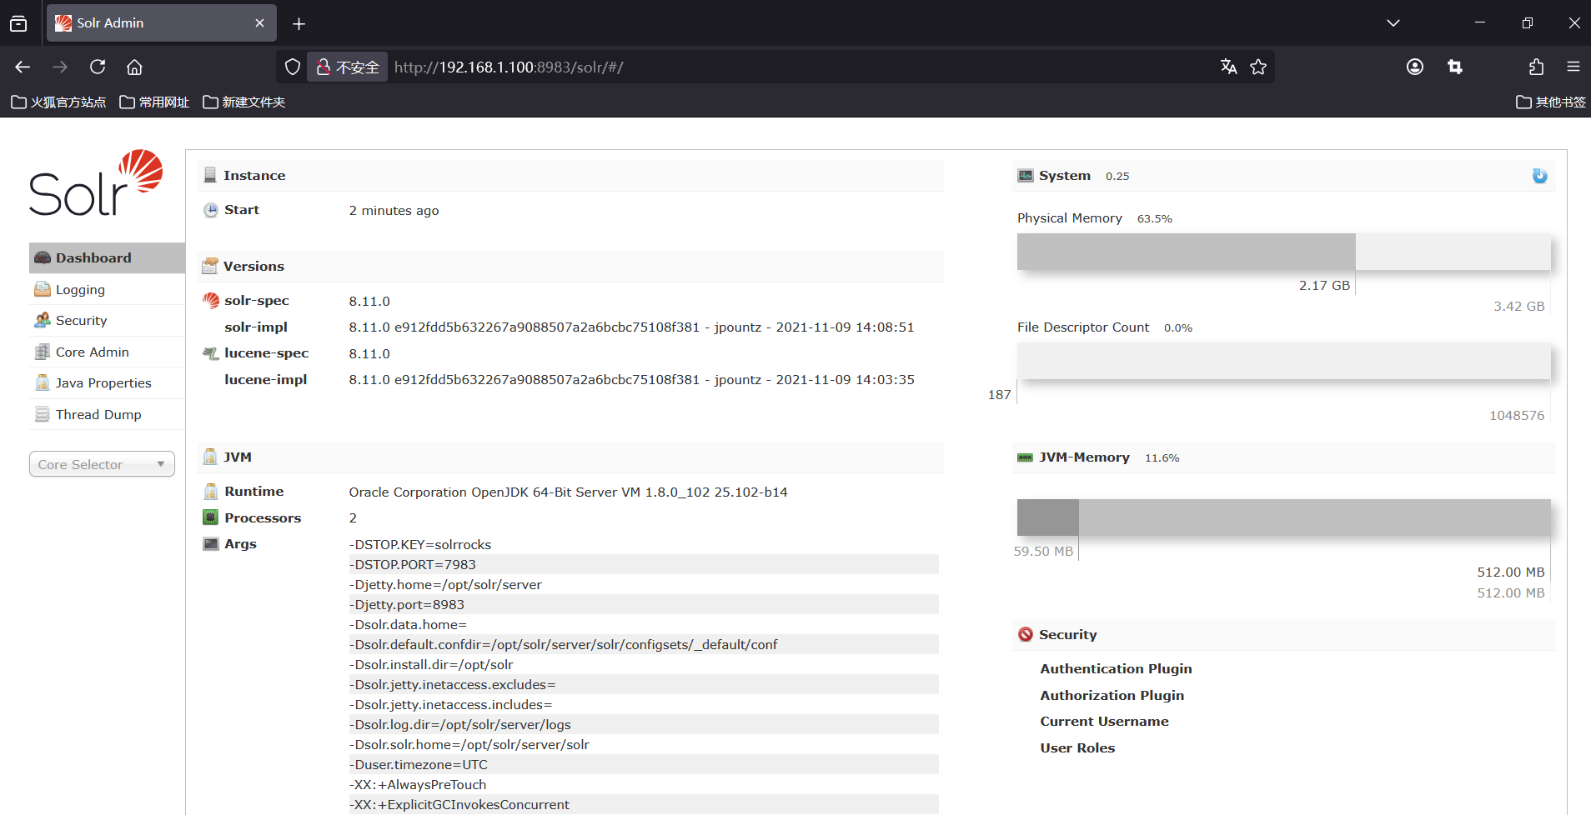Click the Runtime icon
This screenshot has height=815, width=1591.
[211, 492]
